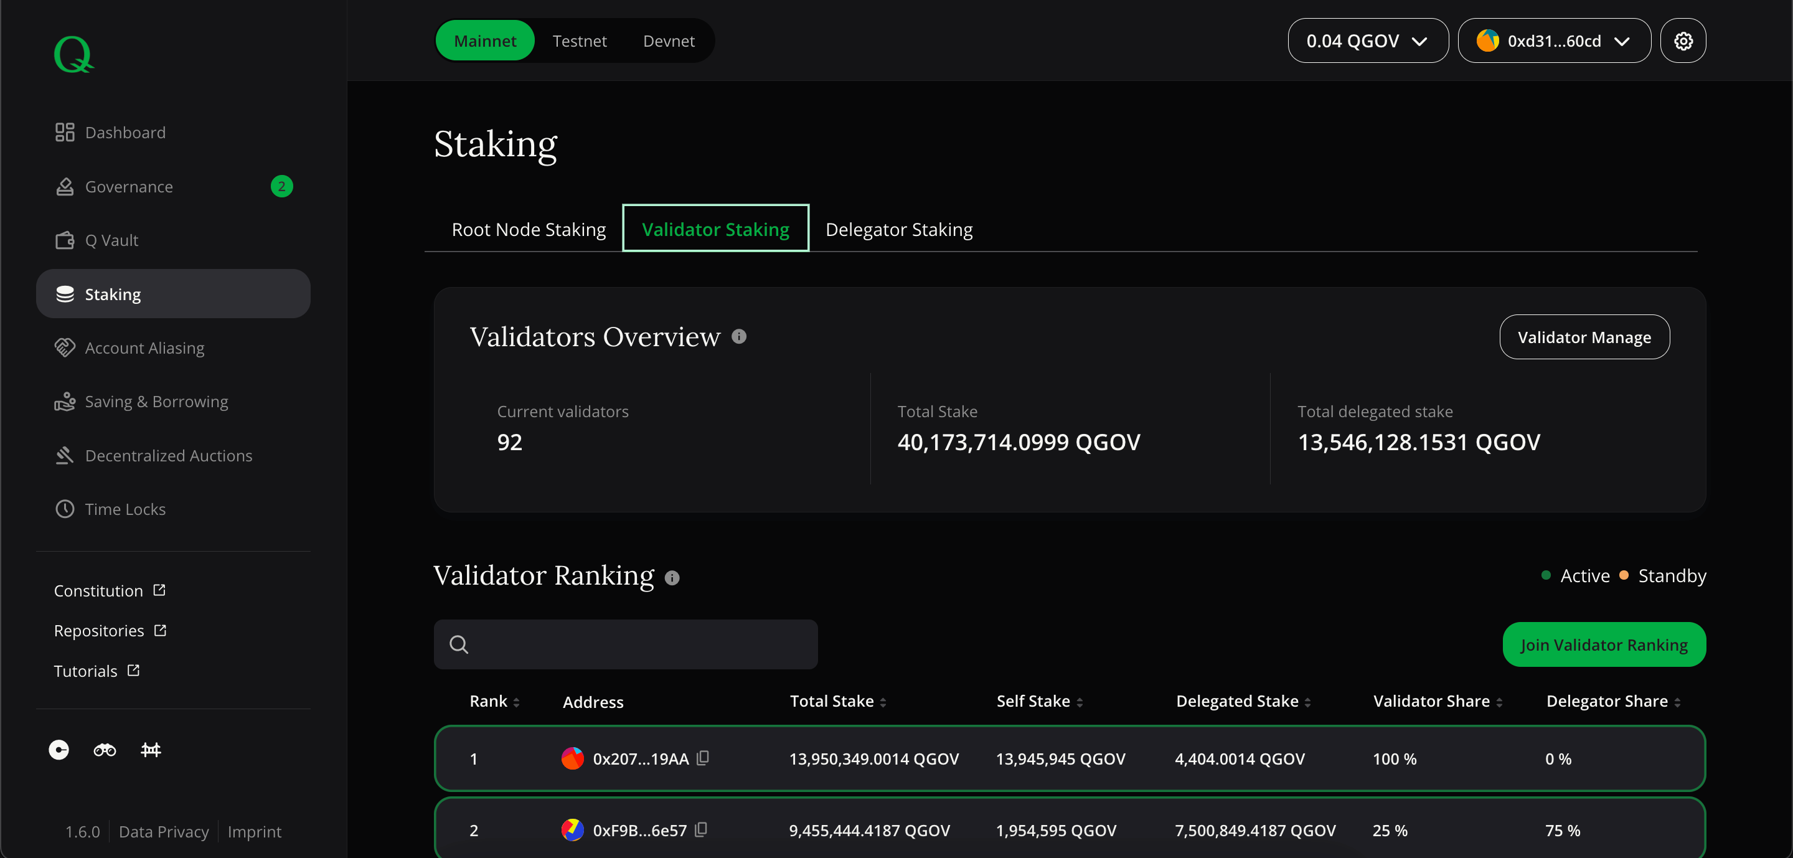The height and width of the screenshot is (858, 1793).
Task: Click Join Validator Ranking button
Action: click(x=1603, y=644)
